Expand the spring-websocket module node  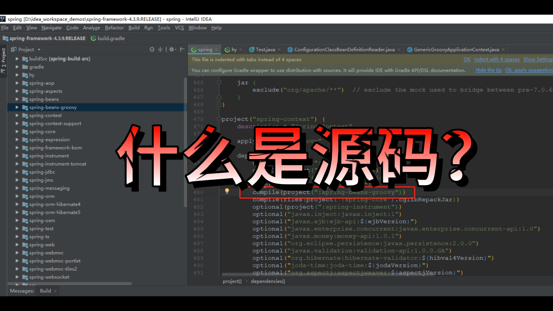[17, 277]
